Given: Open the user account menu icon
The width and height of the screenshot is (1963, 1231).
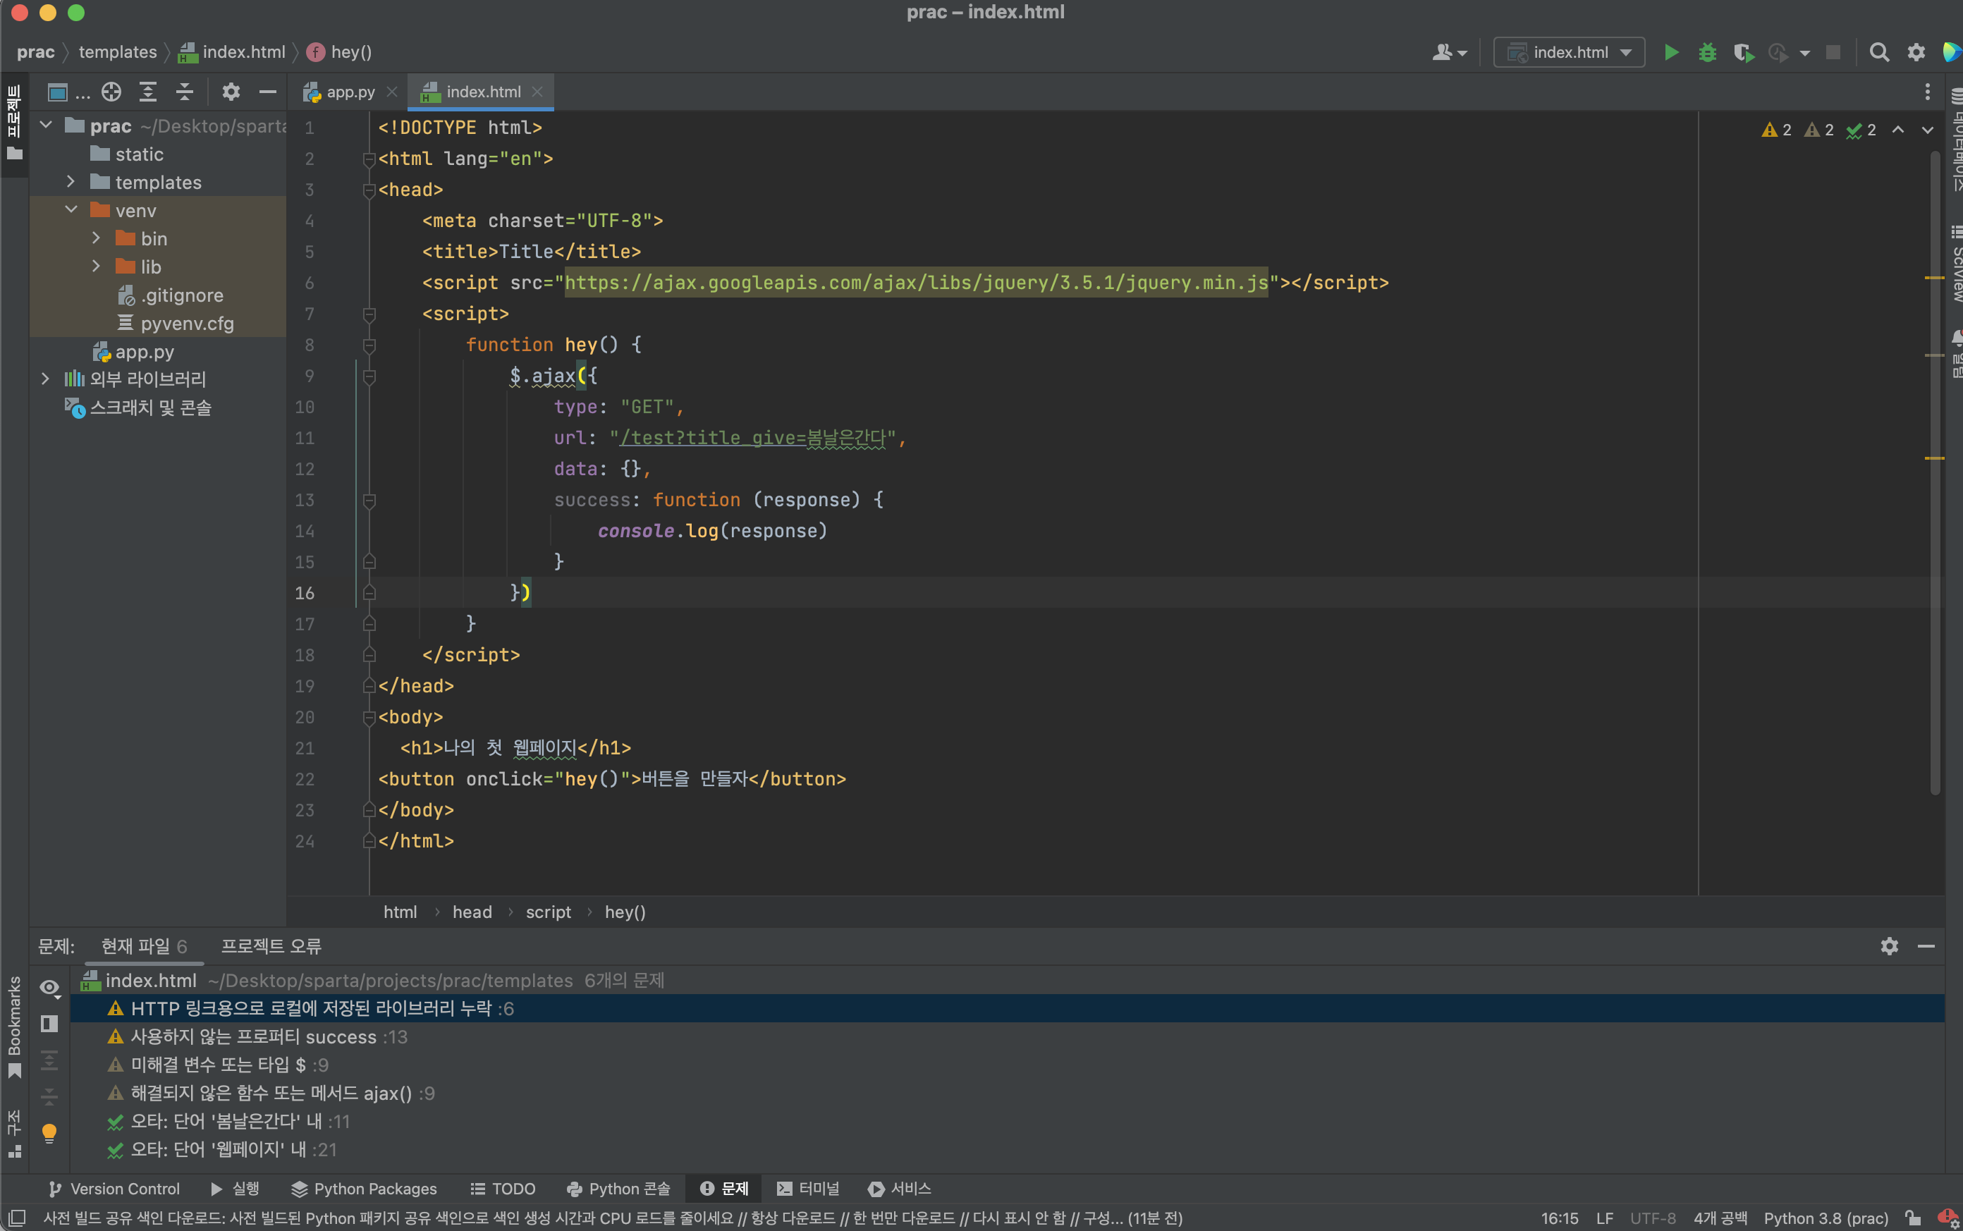Looking at the screenshot, I should [x=1449, y=53].
